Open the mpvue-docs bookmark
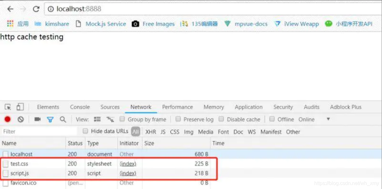The height and width of the screenshot is (189, 382). coord(246,24)
